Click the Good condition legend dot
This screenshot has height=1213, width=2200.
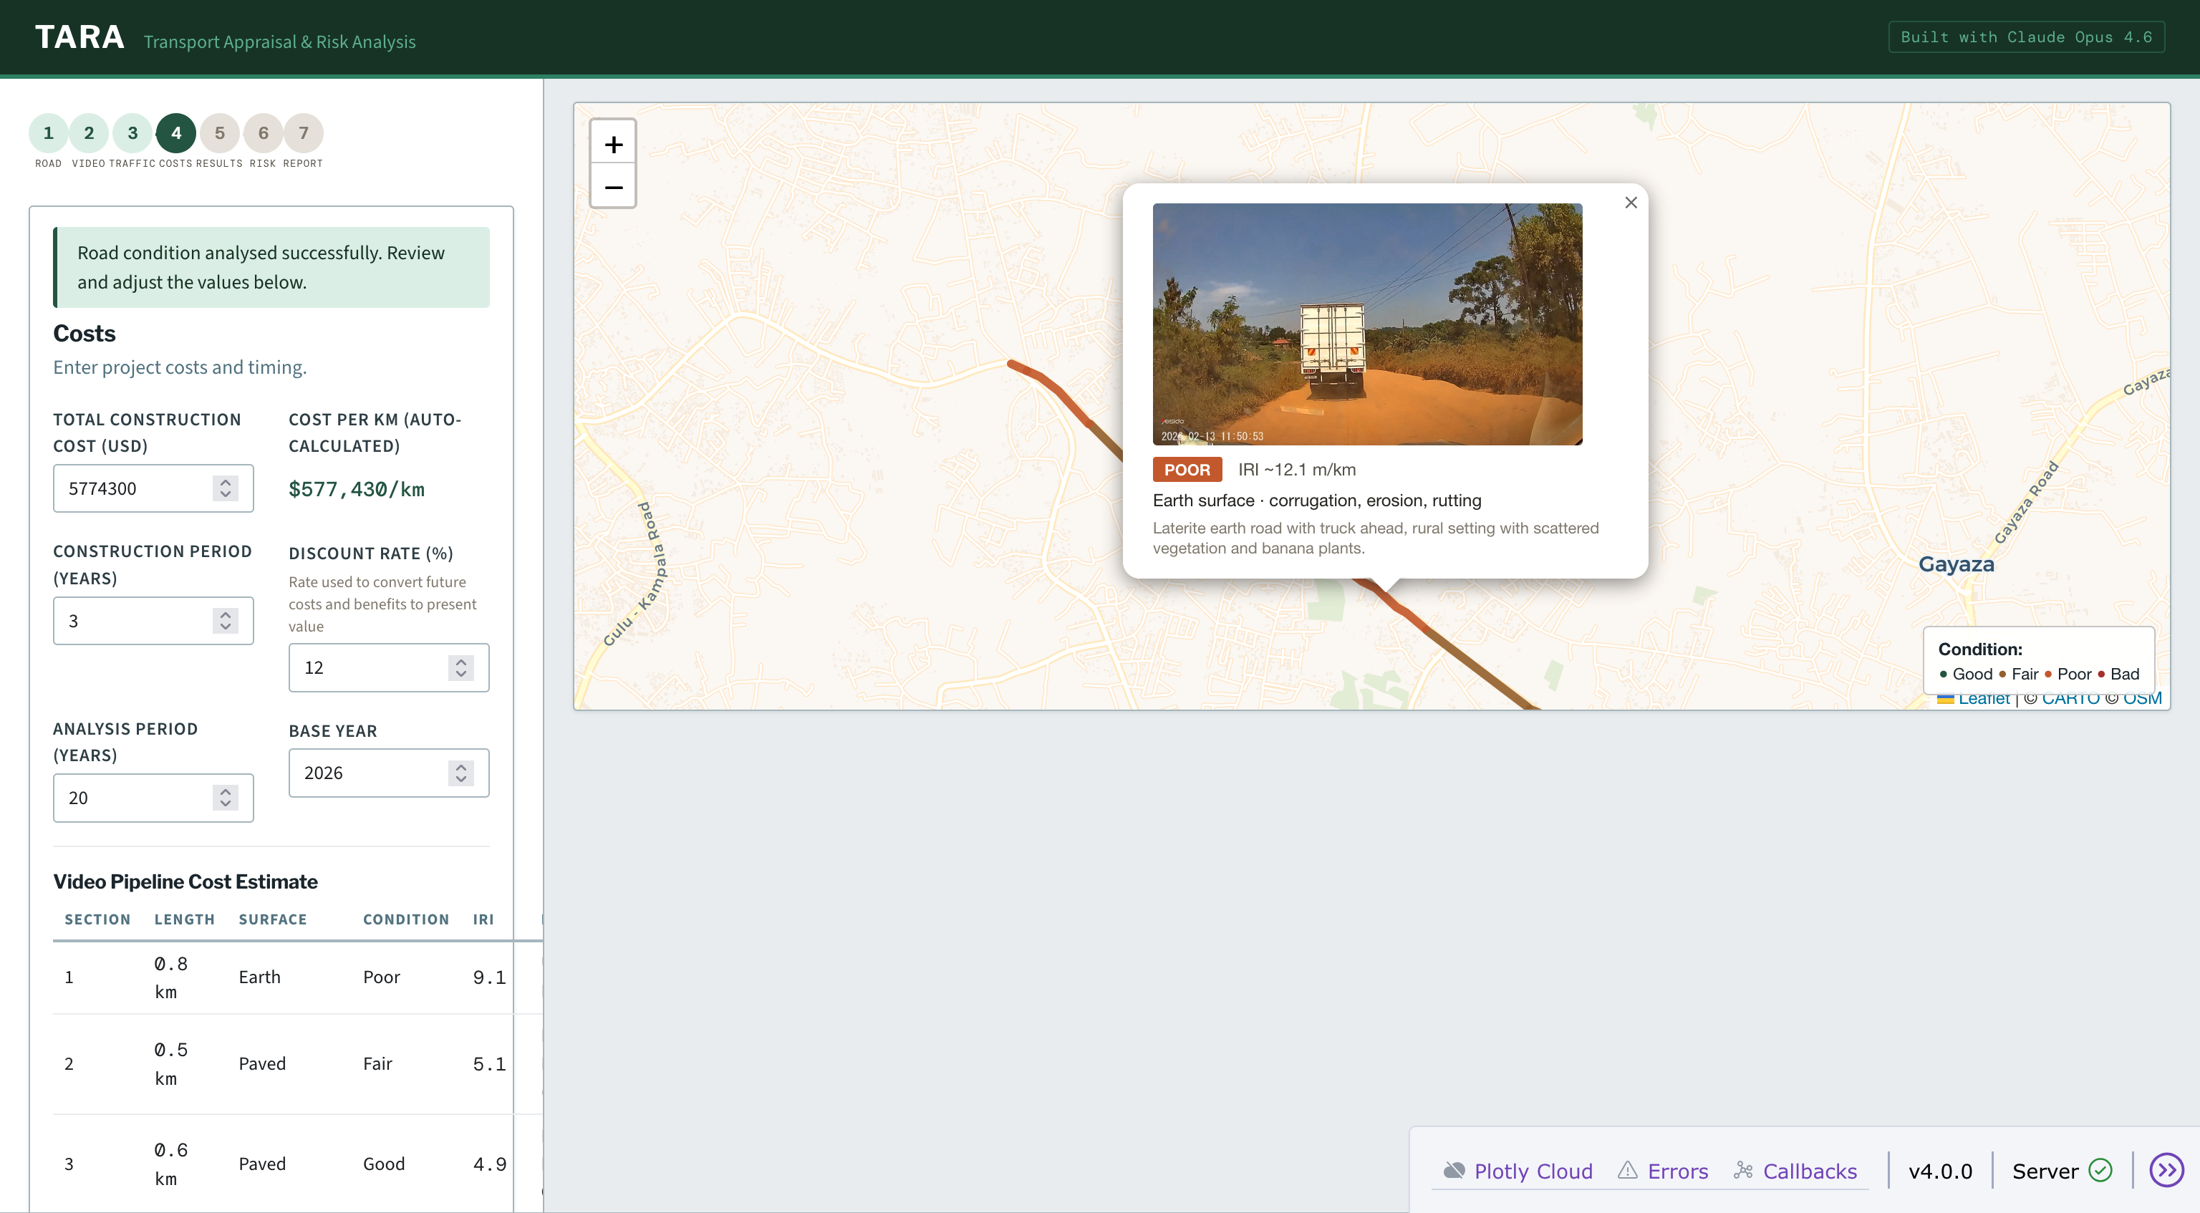[x=1944, y=674]
